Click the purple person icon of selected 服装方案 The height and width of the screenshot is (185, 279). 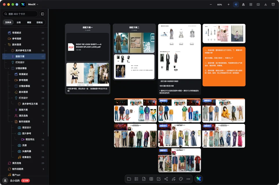[13, 56]
